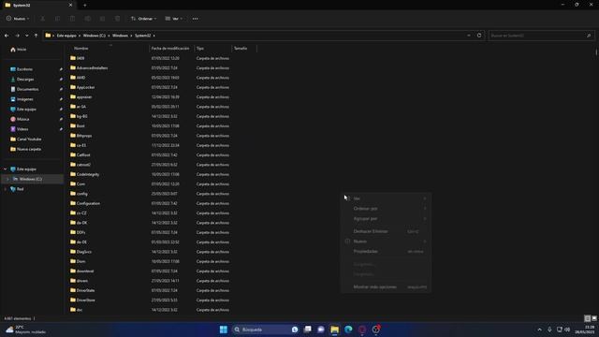Click Windows segment in the address breadcrumb

[120, 36]
